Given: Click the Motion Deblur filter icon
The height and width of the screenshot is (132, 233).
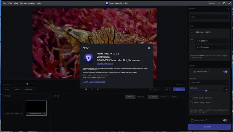Looking at the screenshot, I should (x=192, y=120).
